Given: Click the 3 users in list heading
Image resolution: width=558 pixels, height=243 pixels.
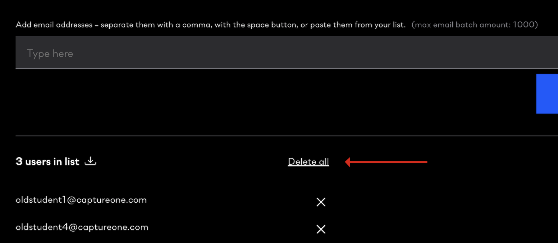Looking at the screenshot, I should click(47, 161).
